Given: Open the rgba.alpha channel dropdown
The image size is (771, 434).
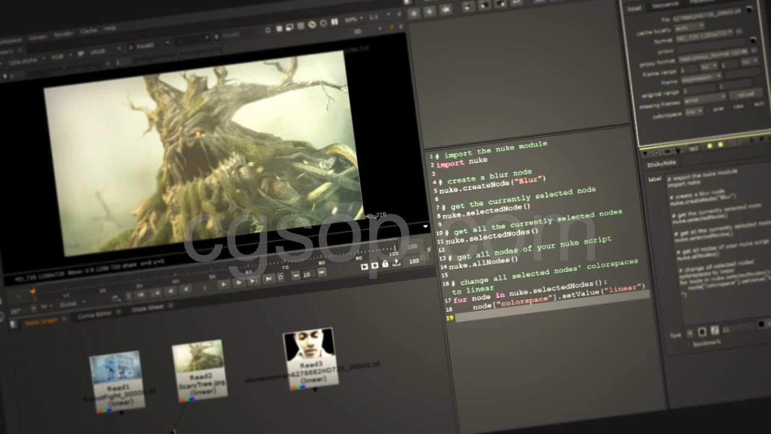Looking at the screenshot, I should pos(25,61).
